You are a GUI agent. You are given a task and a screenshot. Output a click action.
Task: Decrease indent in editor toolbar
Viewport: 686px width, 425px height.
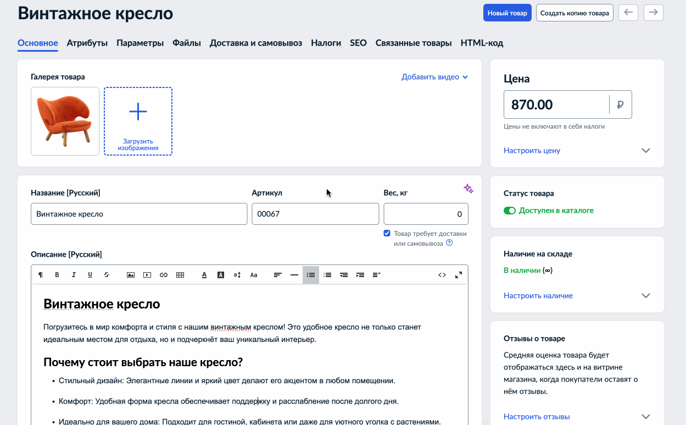pyautogui.click(x=344, y=275)
